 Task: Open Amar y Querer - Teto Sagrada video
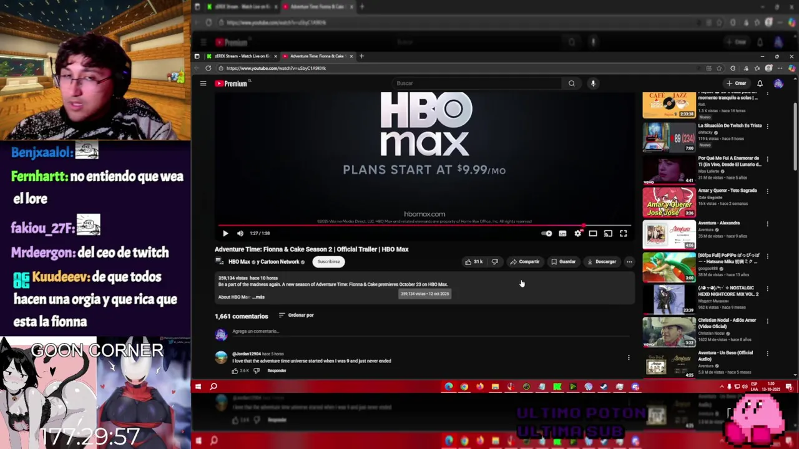(669, 202)
